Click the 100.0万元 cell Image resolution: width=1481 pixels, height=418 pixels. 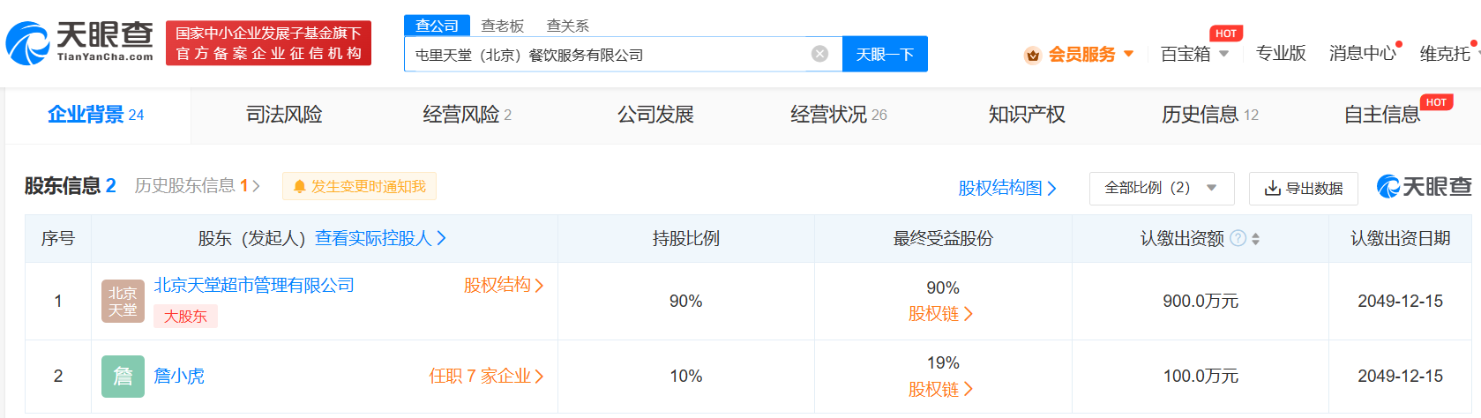1201,377
